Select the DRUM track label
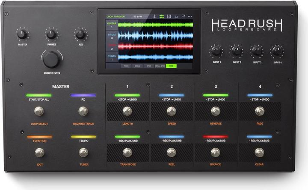 (112, 36)
